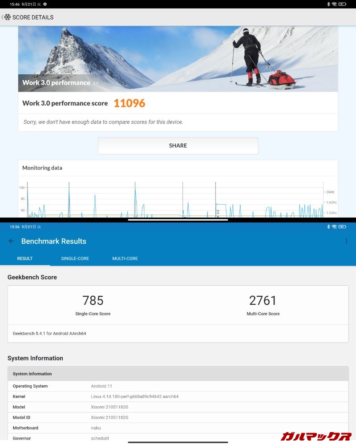Switch to the MULTI-CORE tab
Screen dimensions: 356x445
coord(125,259)
